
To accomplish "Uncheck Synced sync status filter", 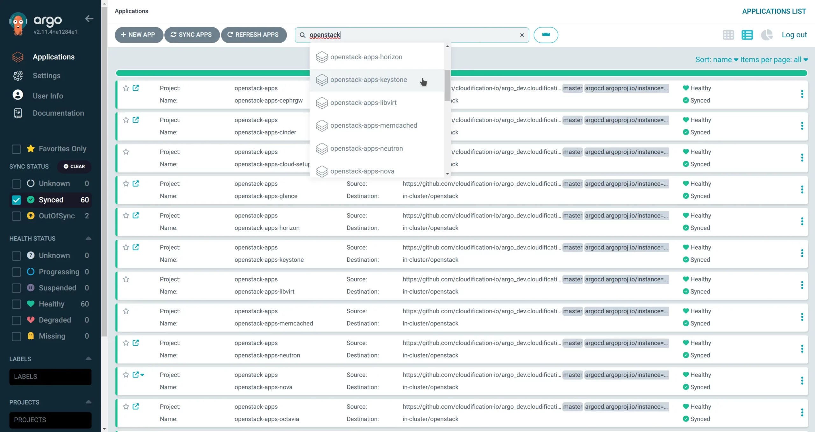I will (x=16, y=200).
